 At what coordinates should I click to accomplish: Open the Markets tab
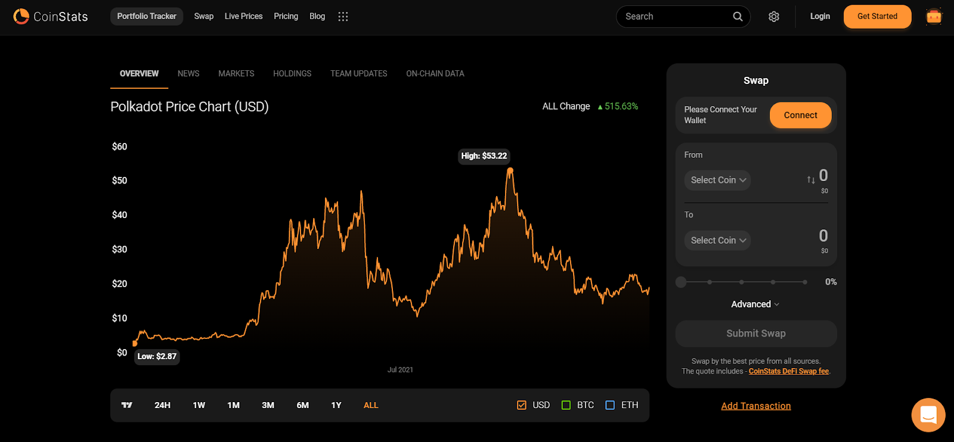click(236, 74)
